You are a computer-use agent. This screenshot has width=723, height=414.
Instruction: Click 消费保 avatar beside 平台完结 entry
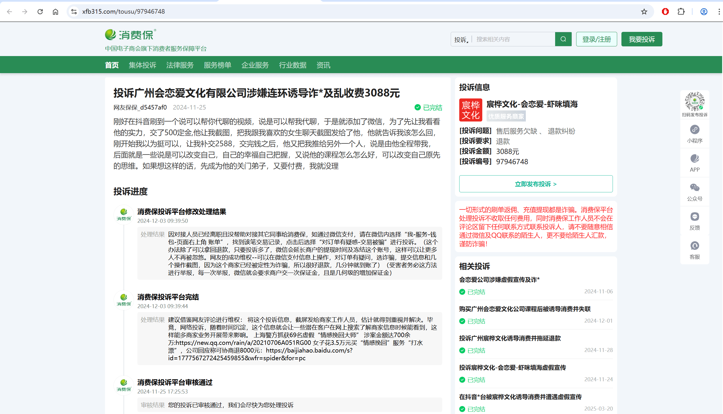click(124, 300)
